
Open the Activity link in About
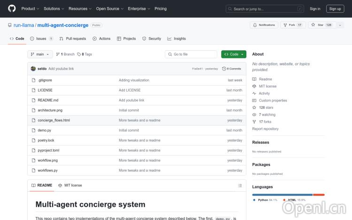(x=264, y=93)
